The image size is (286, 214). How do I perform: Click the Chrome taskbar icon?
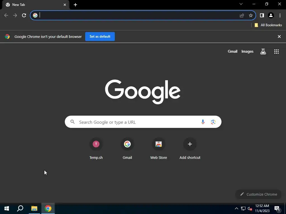click(48, 208)
